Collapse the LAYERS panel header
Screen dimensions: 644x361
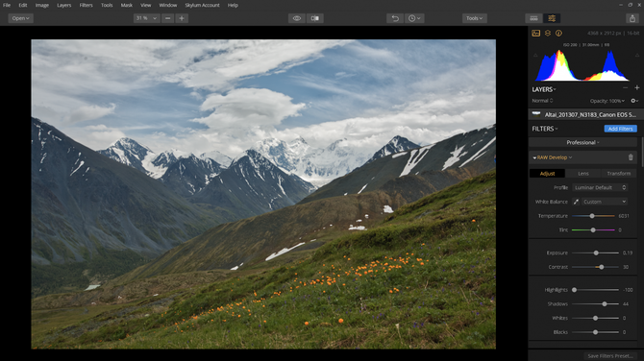coord(544,89)
